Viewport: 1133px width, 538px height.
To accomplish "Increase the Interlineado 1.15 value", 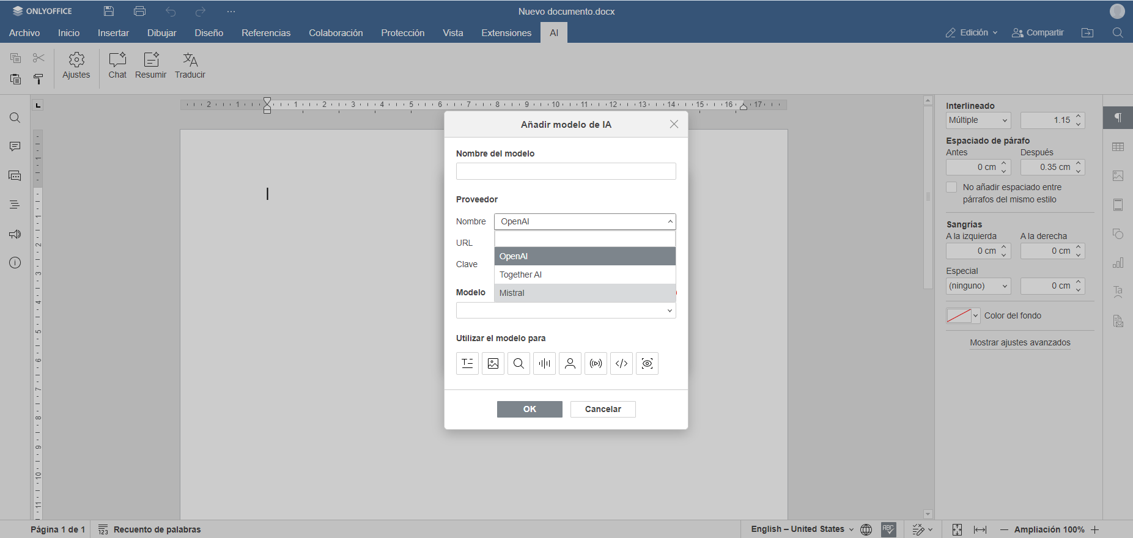I will click(x=1079, y=116).
